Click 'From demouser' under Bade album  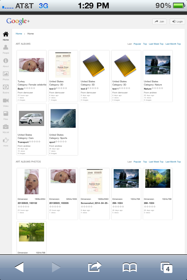point(25,93)
